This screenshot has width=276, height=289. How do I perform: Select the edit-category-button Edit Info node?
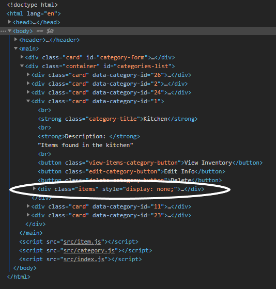[131, 171]
